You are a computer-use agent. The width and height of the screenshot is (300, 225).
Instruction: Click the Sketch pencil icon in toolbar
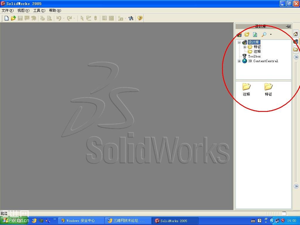[x=88, y=18]
